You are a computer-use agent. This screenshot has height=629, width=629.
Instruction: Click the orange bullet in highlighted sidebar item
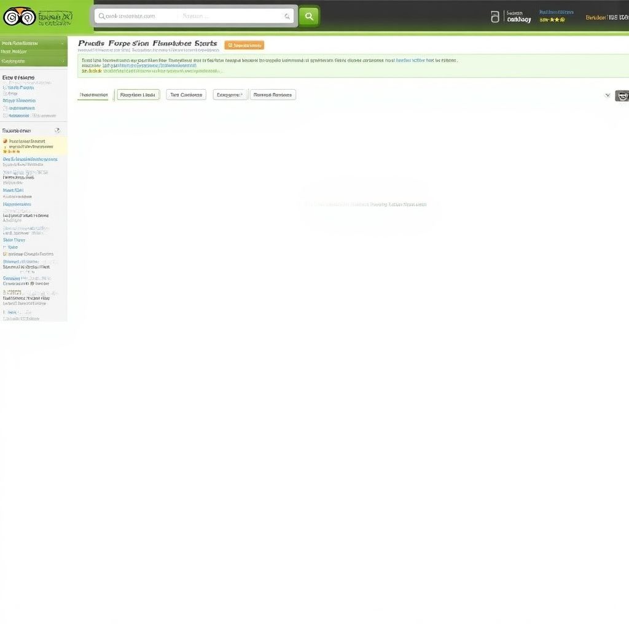(5, 141)
